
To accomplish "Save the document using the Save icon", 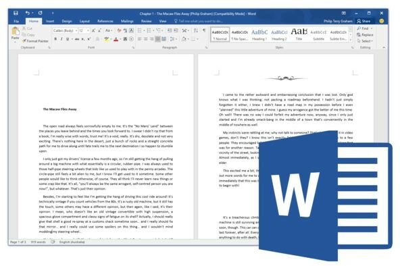I will click(x=16, y=13).
